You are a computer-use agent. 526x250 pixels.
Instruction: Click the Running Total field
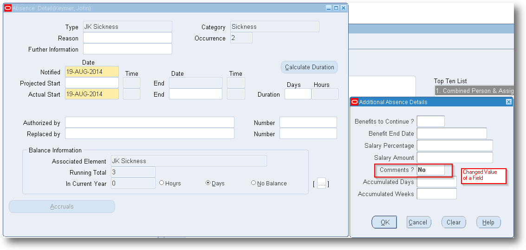pos(133,172)
